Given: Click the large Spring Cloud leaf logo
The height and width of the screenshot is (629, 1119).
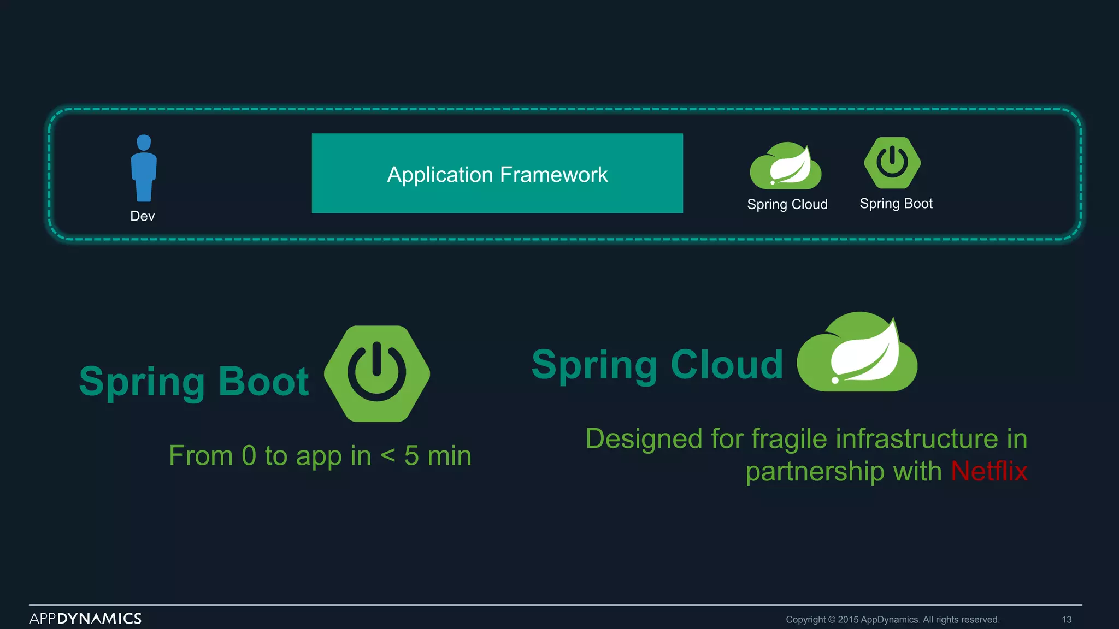Looking at the screenshot, I should 857,352.
